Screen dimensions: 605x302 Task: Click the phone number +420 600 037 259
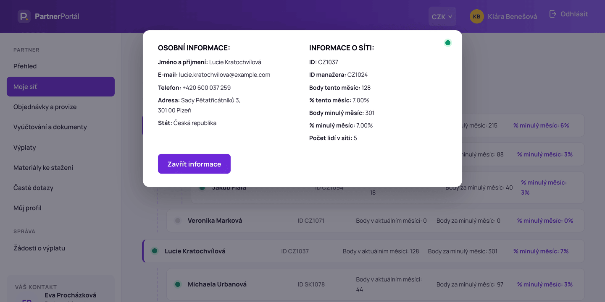click(207, 88)
